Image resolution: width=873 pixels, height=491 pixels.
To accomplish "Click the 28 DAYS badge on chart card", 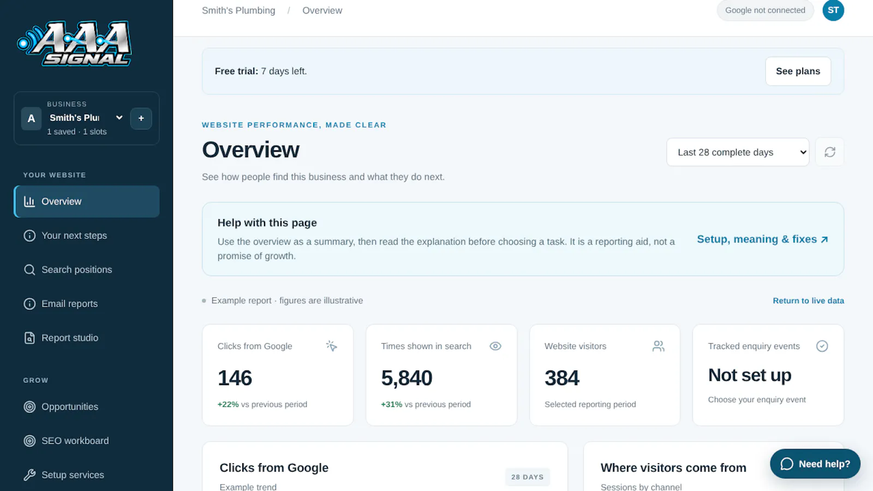I will click(x=527, y=477).
